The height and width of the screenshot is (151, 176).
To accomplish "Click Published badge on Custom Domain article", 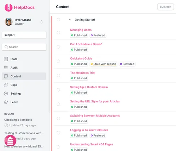I will (79, 93).
